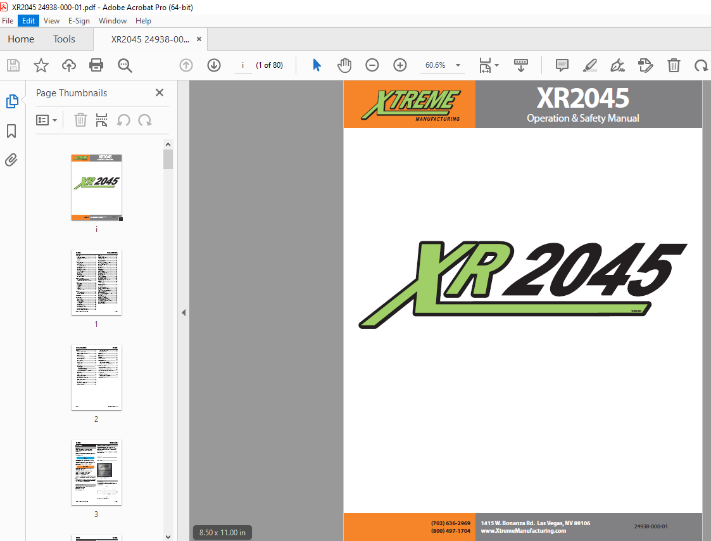
Task: Delete selected thumbnail with panel trash icon
Action: tap(80, 120)
